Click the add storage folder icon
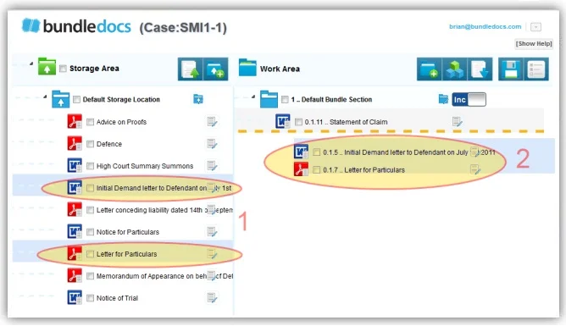Image resolution: width=566 pixels, height=326 pixels. click(215, 69)
